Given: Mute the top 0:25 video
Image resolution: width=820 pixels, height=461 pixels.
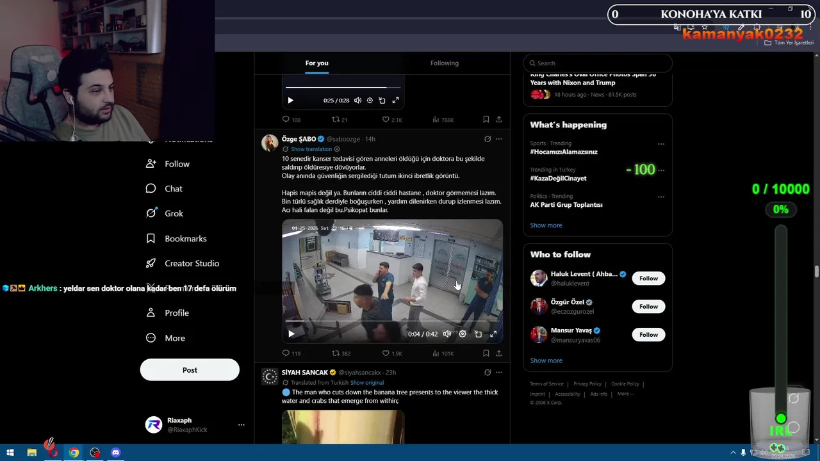Looking at the screenshot, I should (x=357, y=101).
